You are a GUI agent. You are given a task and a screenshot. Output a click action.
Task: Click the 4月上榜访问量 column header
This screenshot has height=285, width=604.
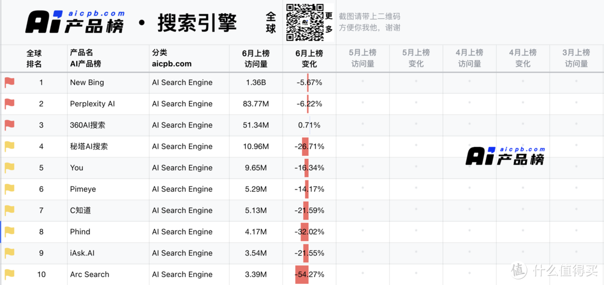tap(470, 59)
